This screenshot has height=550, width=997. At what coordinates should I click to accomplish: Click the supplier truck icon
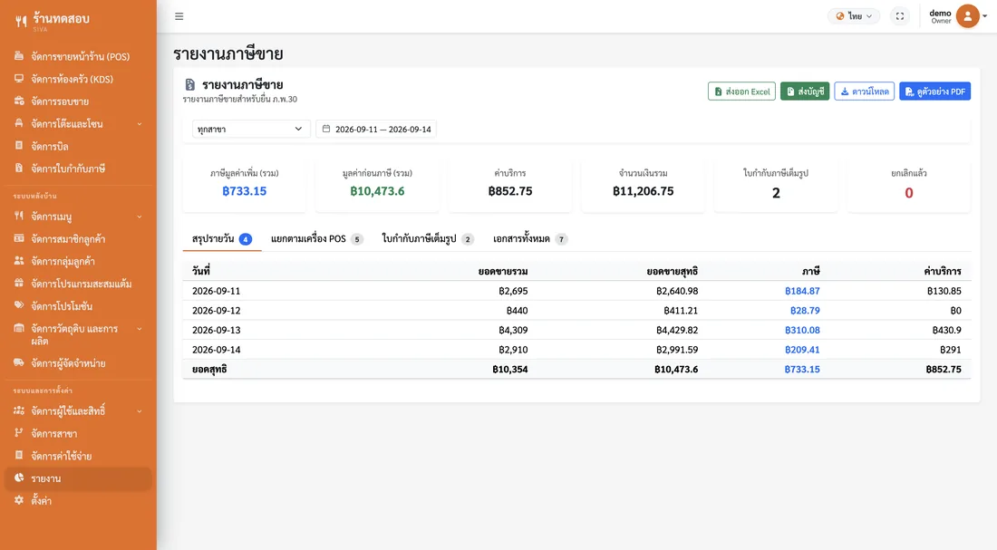coord(19,362)
